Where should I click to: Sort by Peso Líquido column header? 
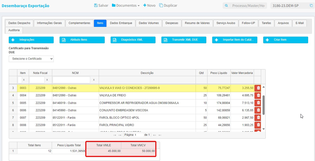coord(219,73)
